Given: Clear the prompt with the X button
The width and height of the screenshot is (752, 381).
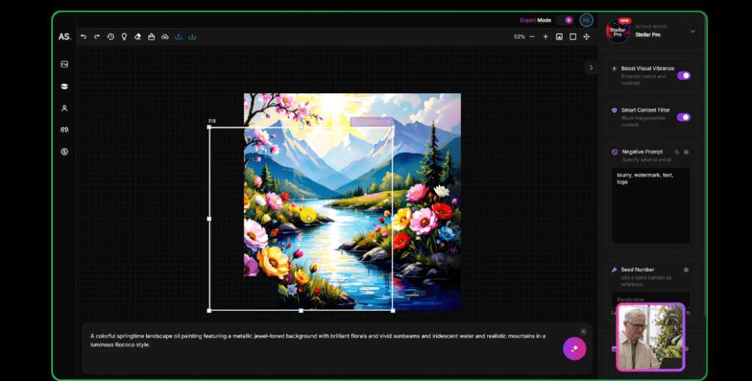Looking at the screenshot, I should [583, 332].
